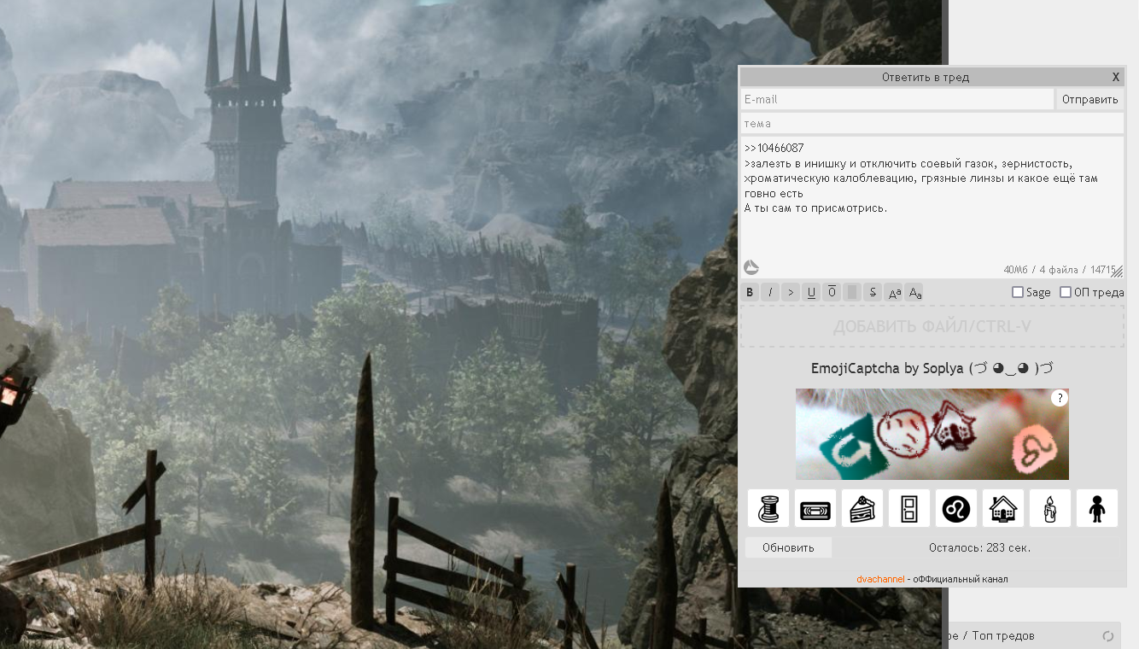
Task: Close the reply form with X
Action: coord(1116,77)
